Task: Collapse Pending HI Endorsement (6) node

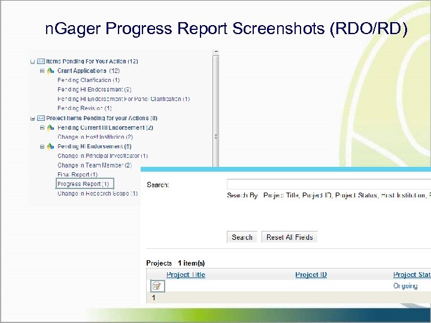Action: (x=42, y=147)
